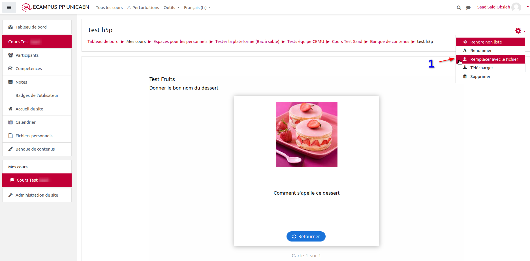
Task: Select Supprimer in the actions menu
Action: (480, 77)
